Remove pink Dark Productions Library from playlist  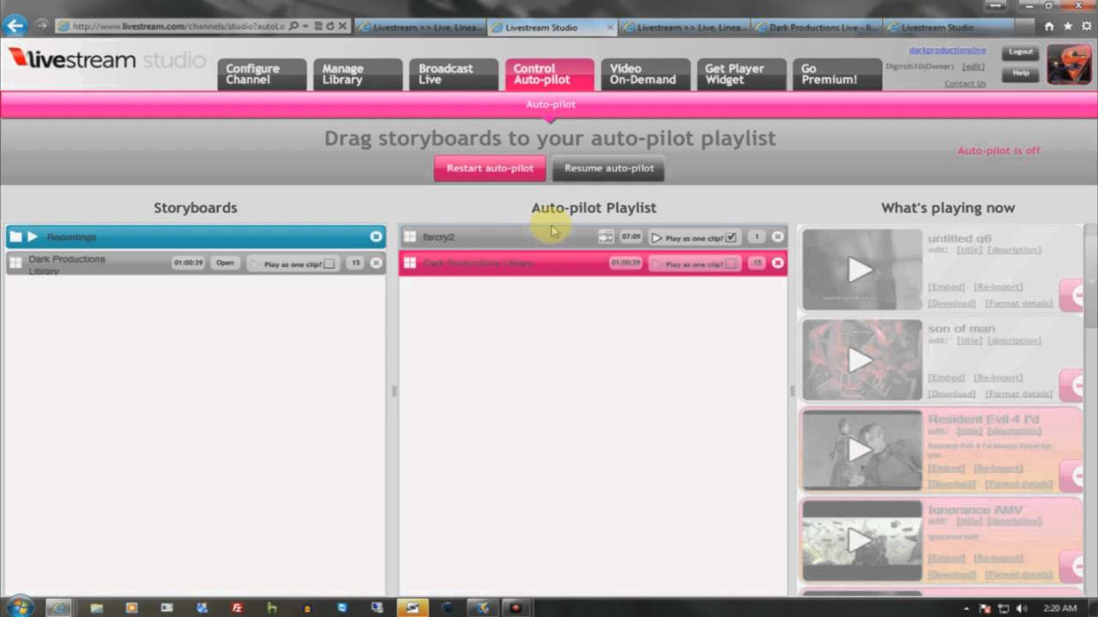pyautogui.click(x=777, y=263)
